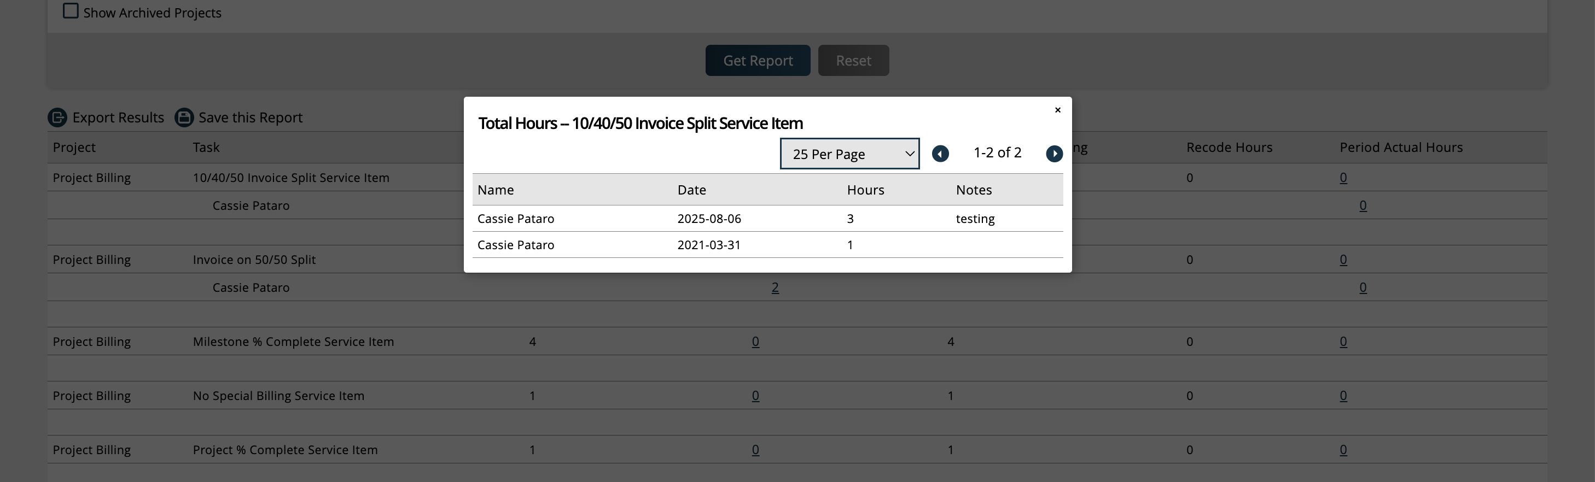This screenshot has height=482, width=1595.
Task: Click Invoice on 50/50 Split period actual hours
Action: tap(1343, 260)
